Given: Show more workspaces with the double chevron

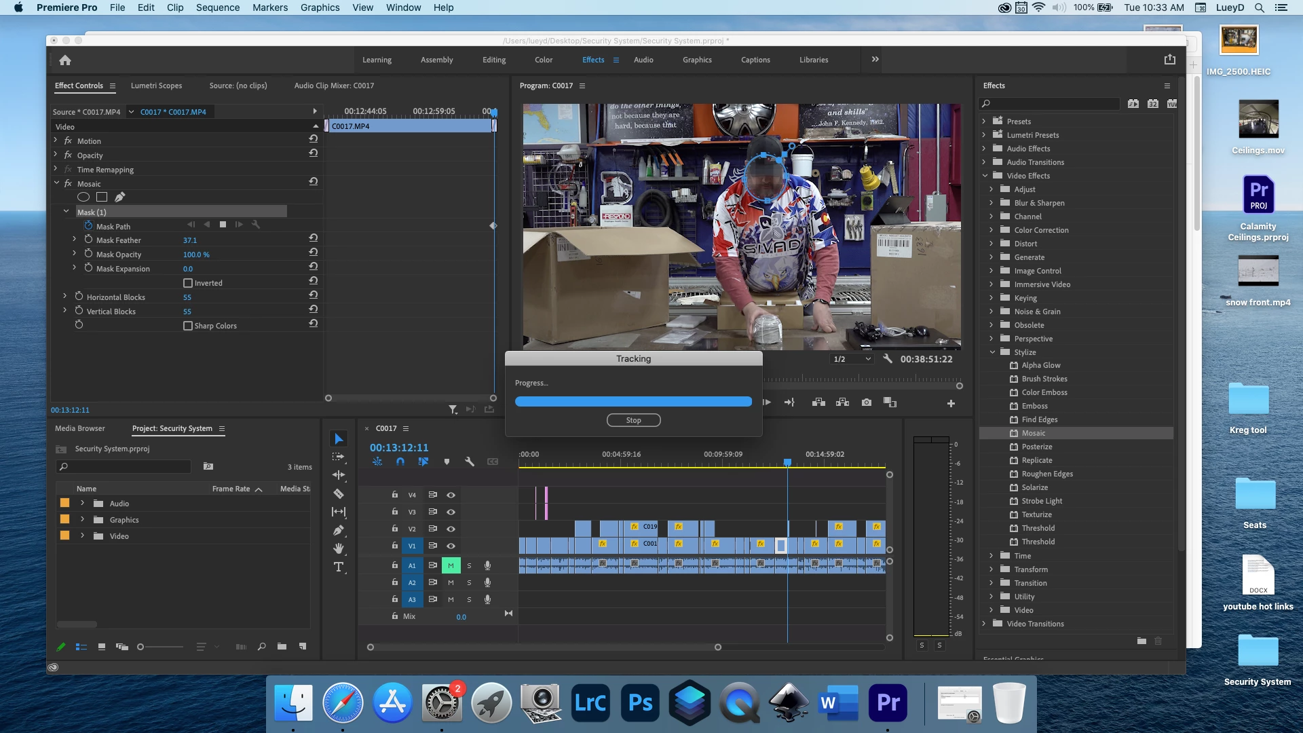Looking at the screenshot, I should click(875, 60).
